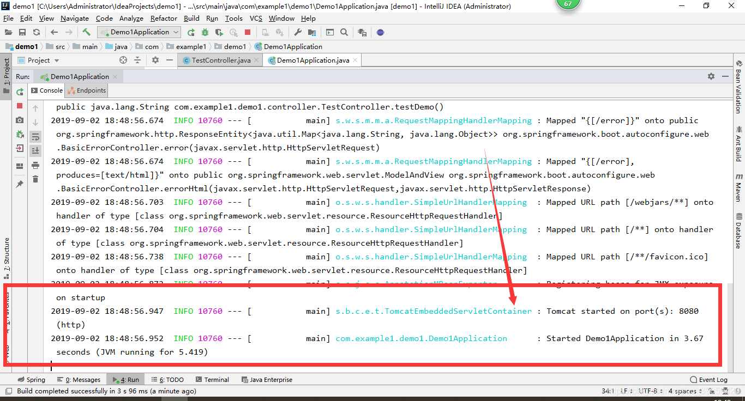Toggle scroll to end of console

pos(35,150)
